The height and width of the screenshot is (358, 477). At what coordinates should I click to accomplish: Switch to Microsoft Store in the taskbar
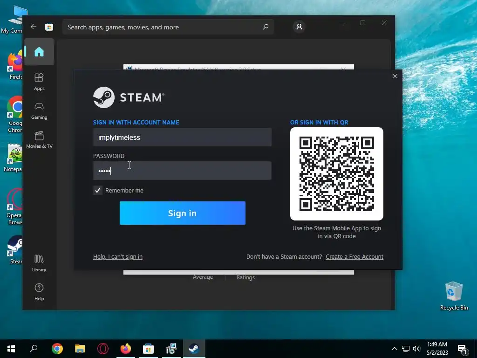(x=149, y=349)
